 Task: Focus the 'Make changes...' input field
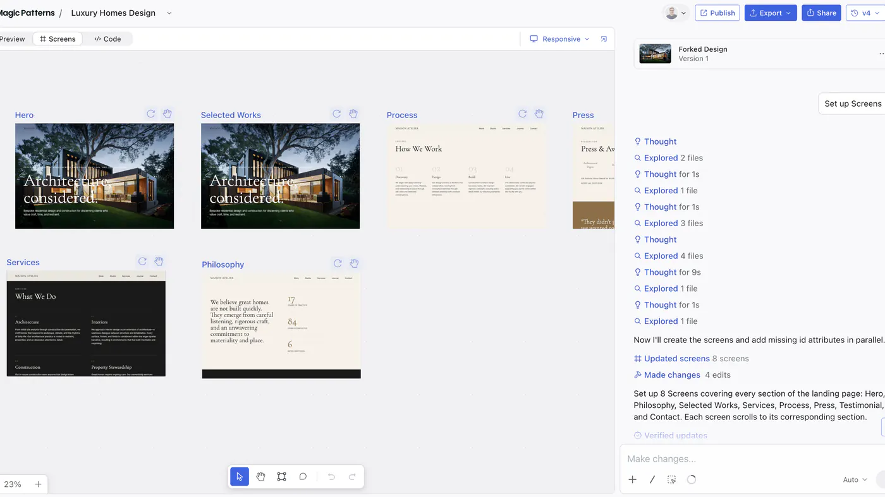tap(752, 459)
